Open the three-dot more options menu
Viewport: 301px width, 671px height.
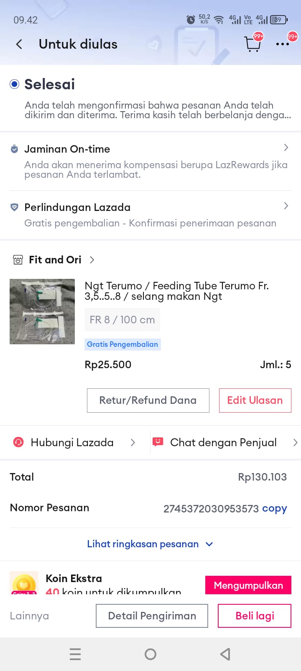282,44
